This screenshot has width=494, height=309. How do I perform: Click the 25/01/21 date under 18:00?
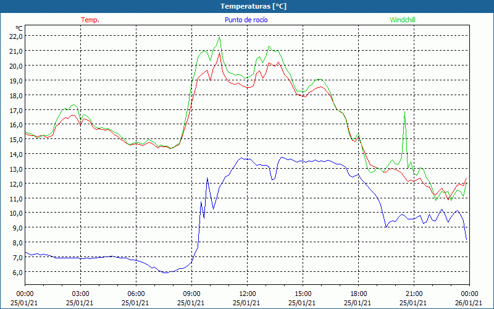coord(358,303)
